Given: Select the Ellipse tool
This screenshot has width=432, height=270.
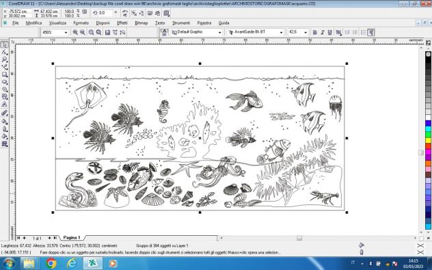Looking at the screenshot, I should coord(4,82).
